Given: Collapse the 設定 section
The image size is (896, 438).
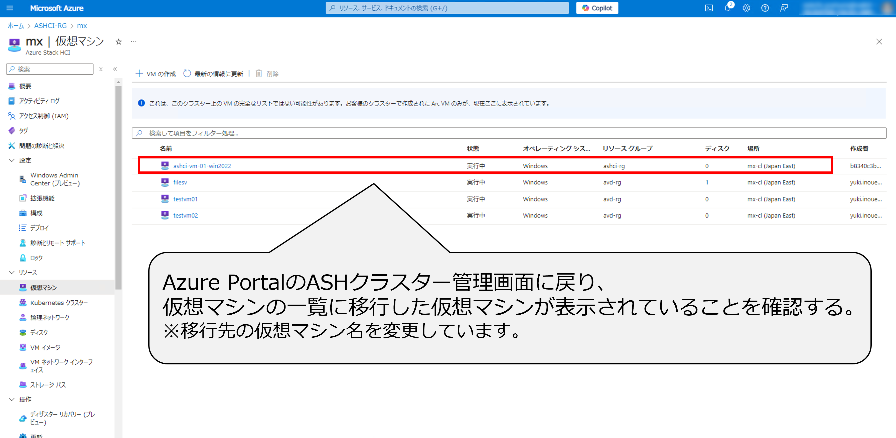Looking at the screenshot, I should click(12, 160).
